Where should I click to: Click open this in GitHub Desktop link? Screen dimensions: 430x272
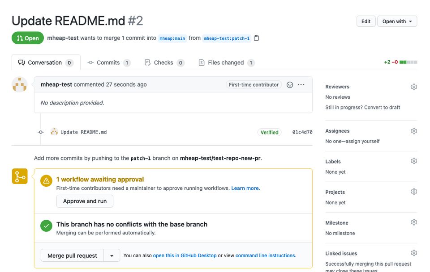(185, 255)
